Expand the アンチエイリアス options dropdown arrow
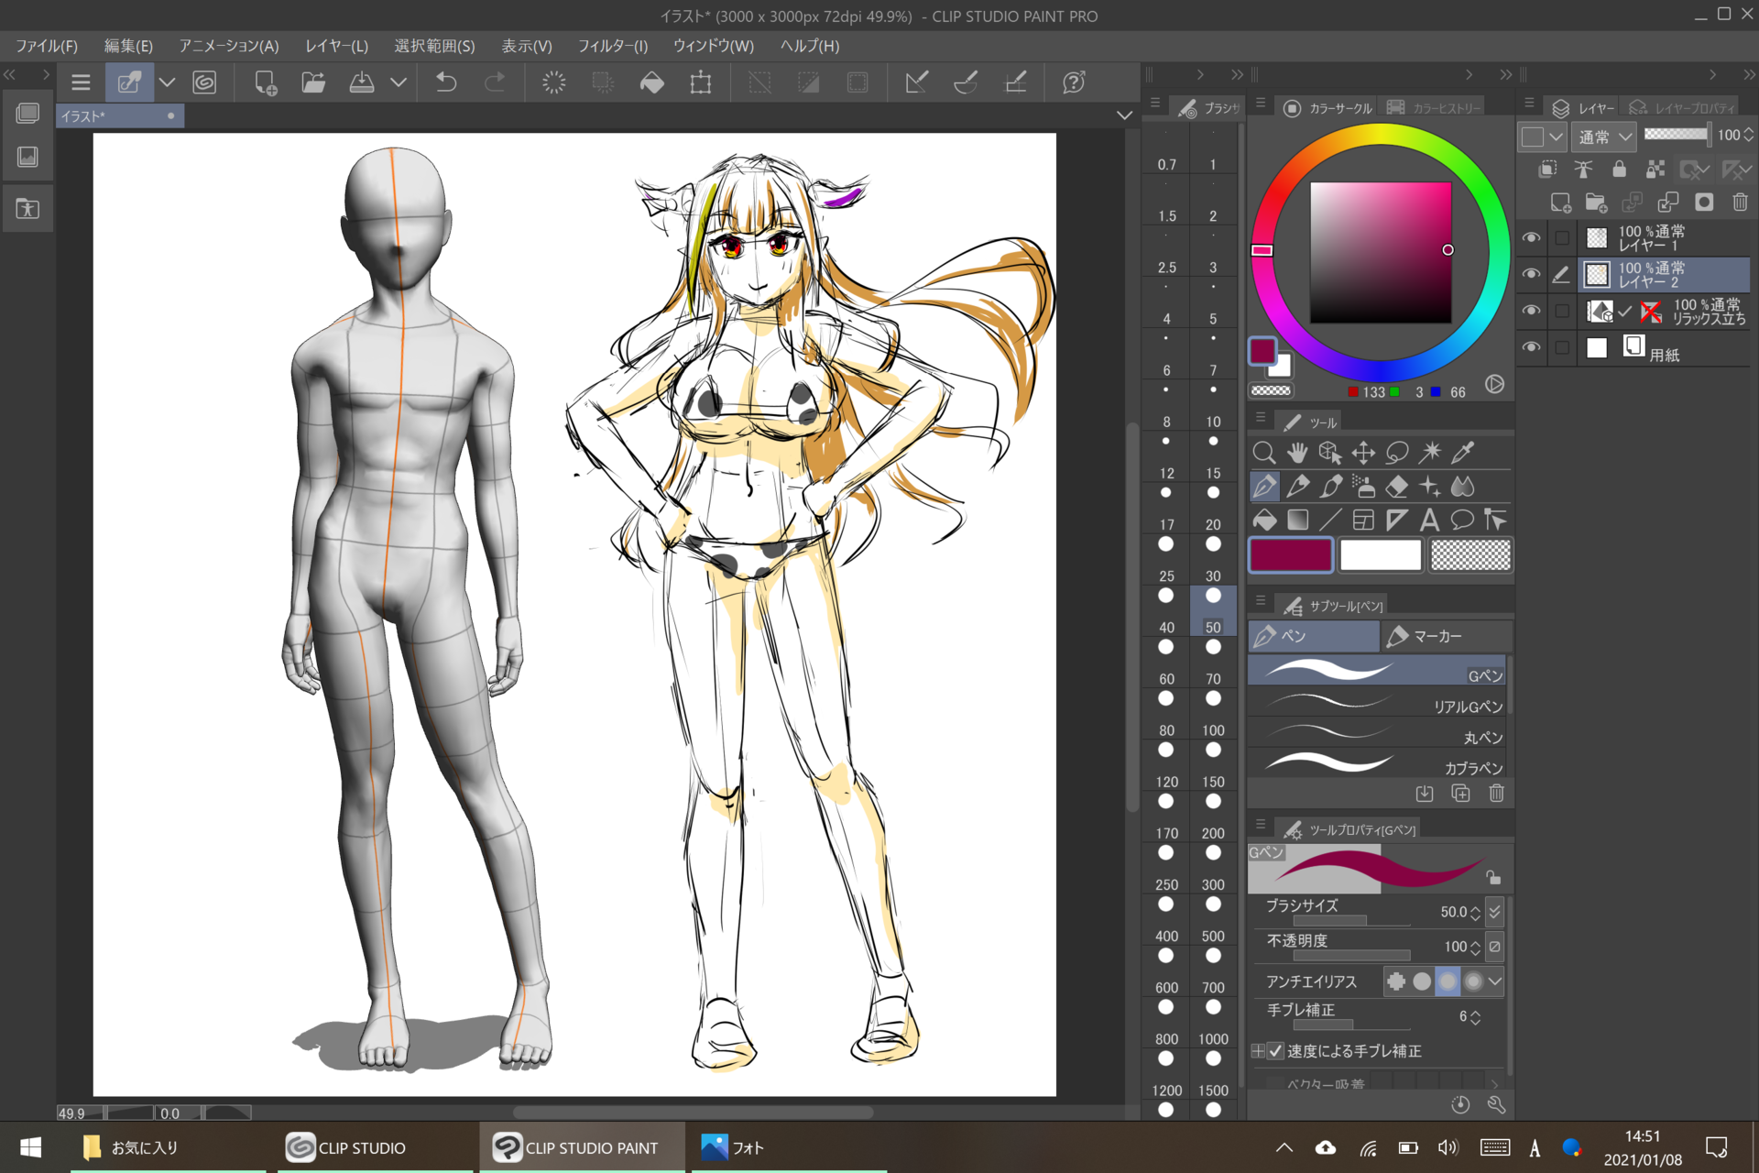Screen dimensions: 1759x1173 (1495, 981)
